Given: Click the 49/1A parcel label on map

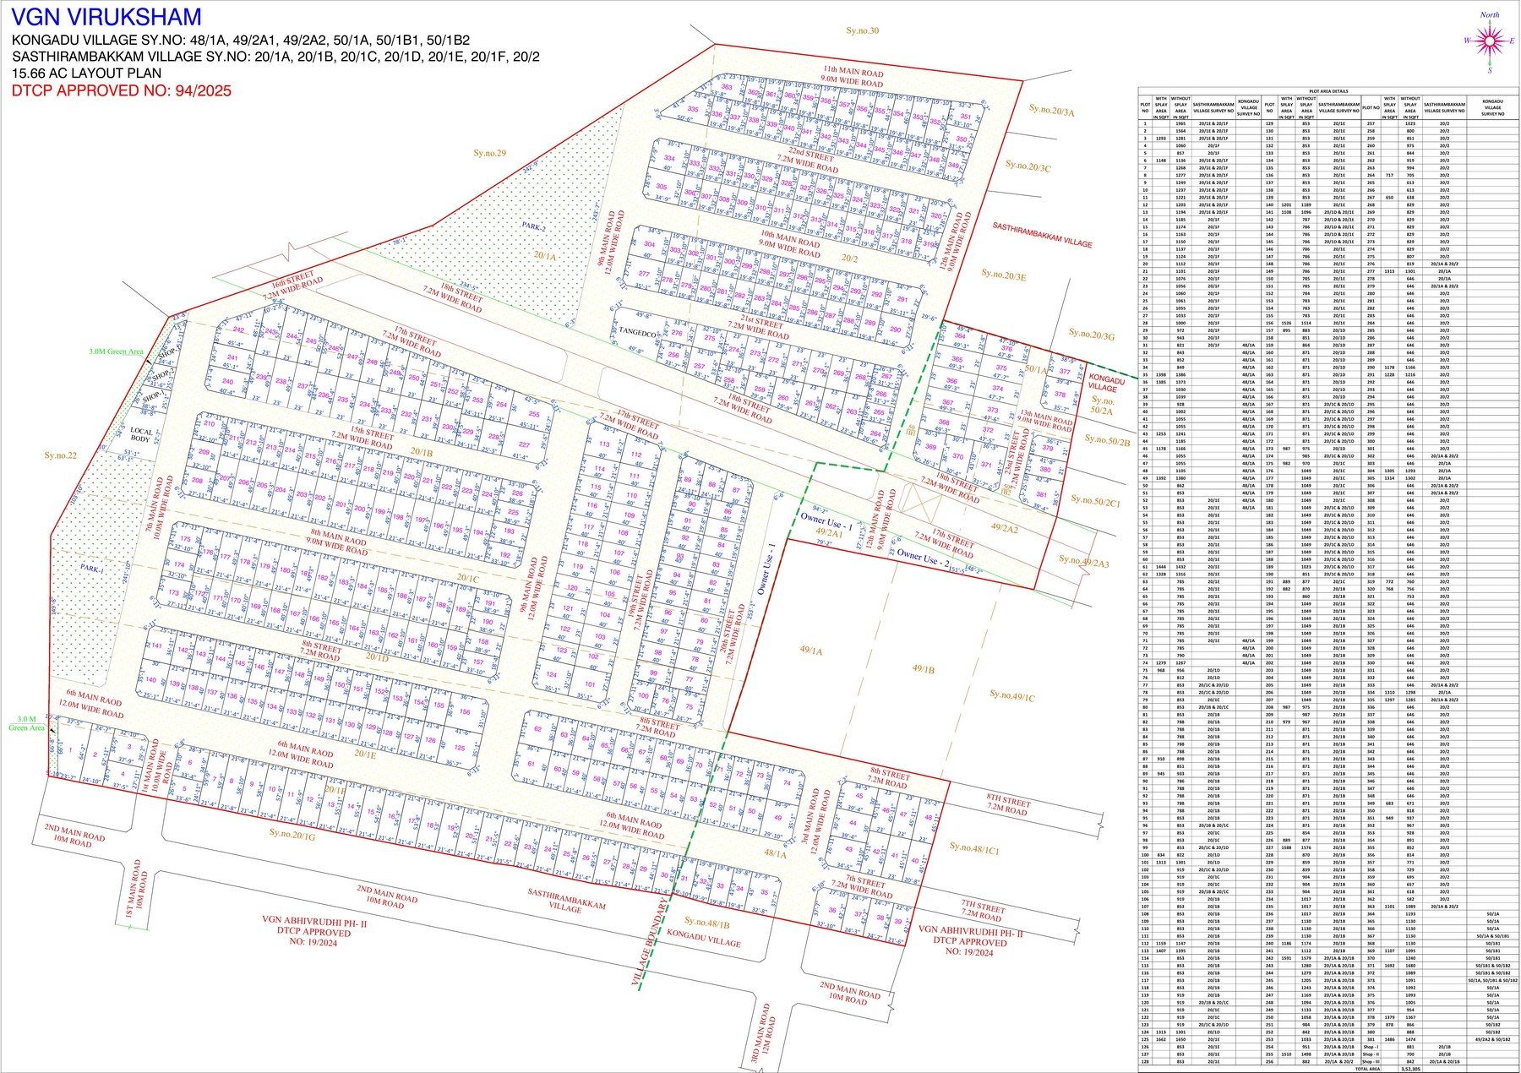Looking at the screenshot, I should point(811,651).
